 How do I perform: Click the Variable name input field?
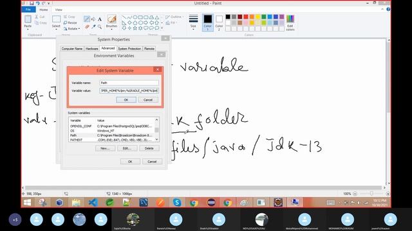(129, 83)
